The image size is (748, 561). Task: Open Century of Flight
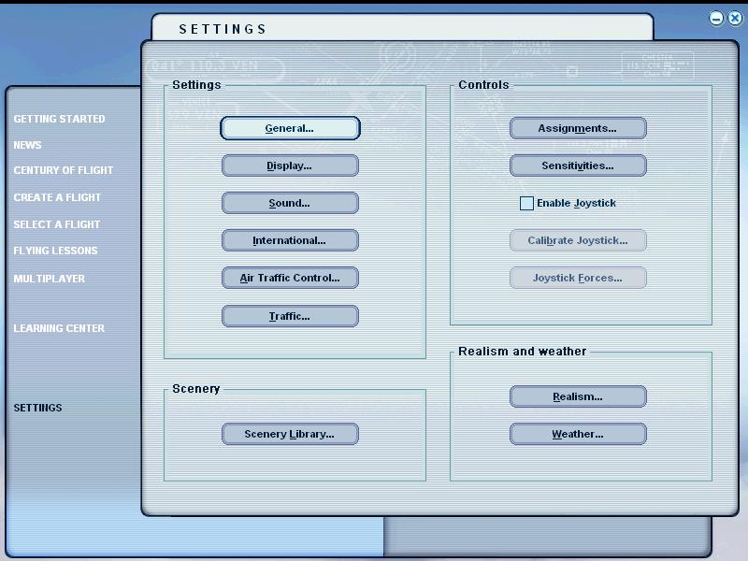pyautogui.click(x=64, y=170)
